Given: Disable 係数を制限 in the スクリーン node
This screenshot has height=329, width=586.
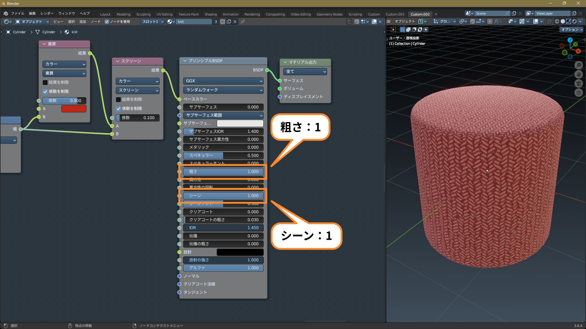Looking at the screenshot, I should coord(118,108).
